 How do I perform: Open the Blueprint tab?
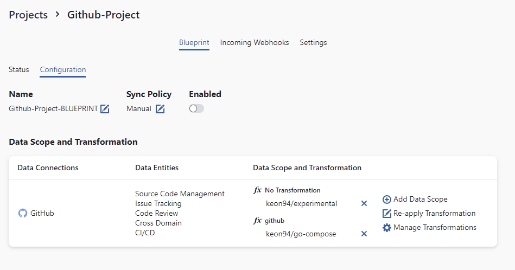[194, 42]
